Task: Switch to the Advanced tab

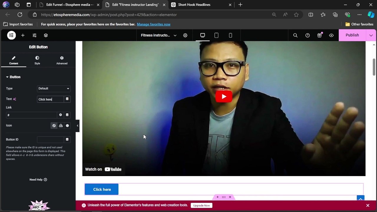Action: click(x=62, y=60)
